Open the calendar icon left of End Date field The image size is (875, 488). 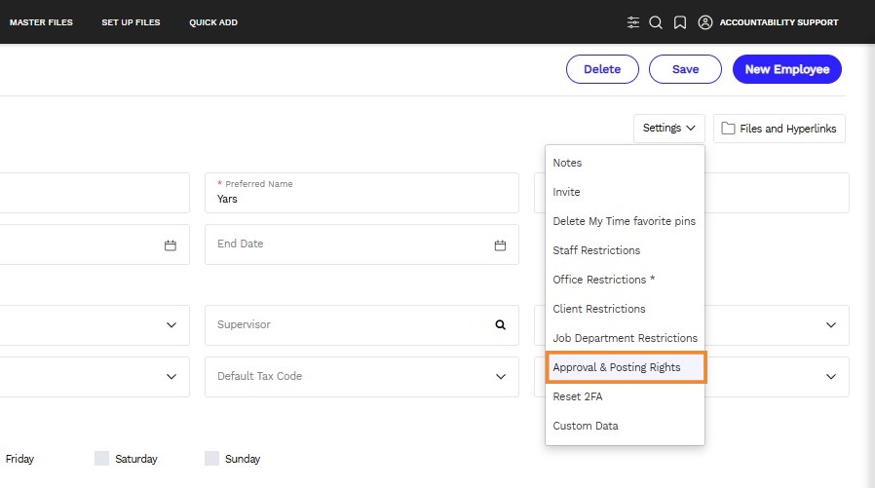click(171, 244)
